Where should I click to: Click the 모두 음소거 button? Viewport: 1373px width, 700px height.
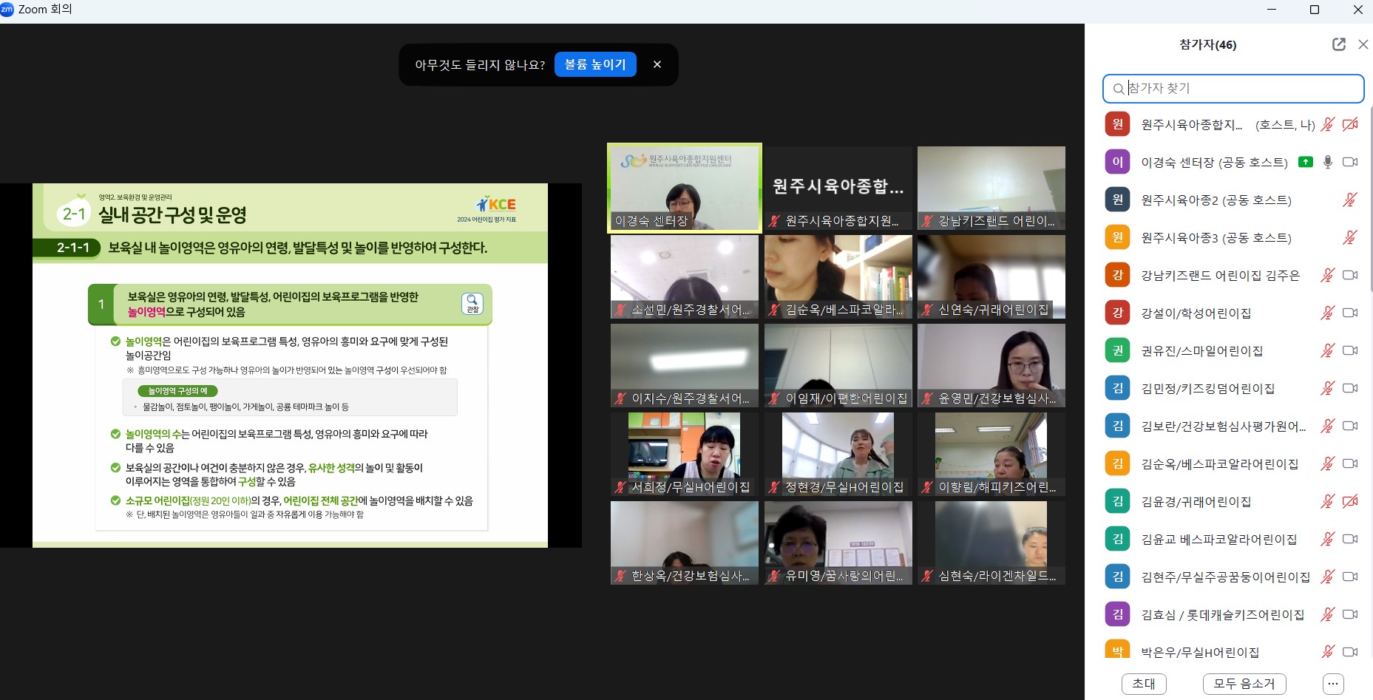point(1244,684)
